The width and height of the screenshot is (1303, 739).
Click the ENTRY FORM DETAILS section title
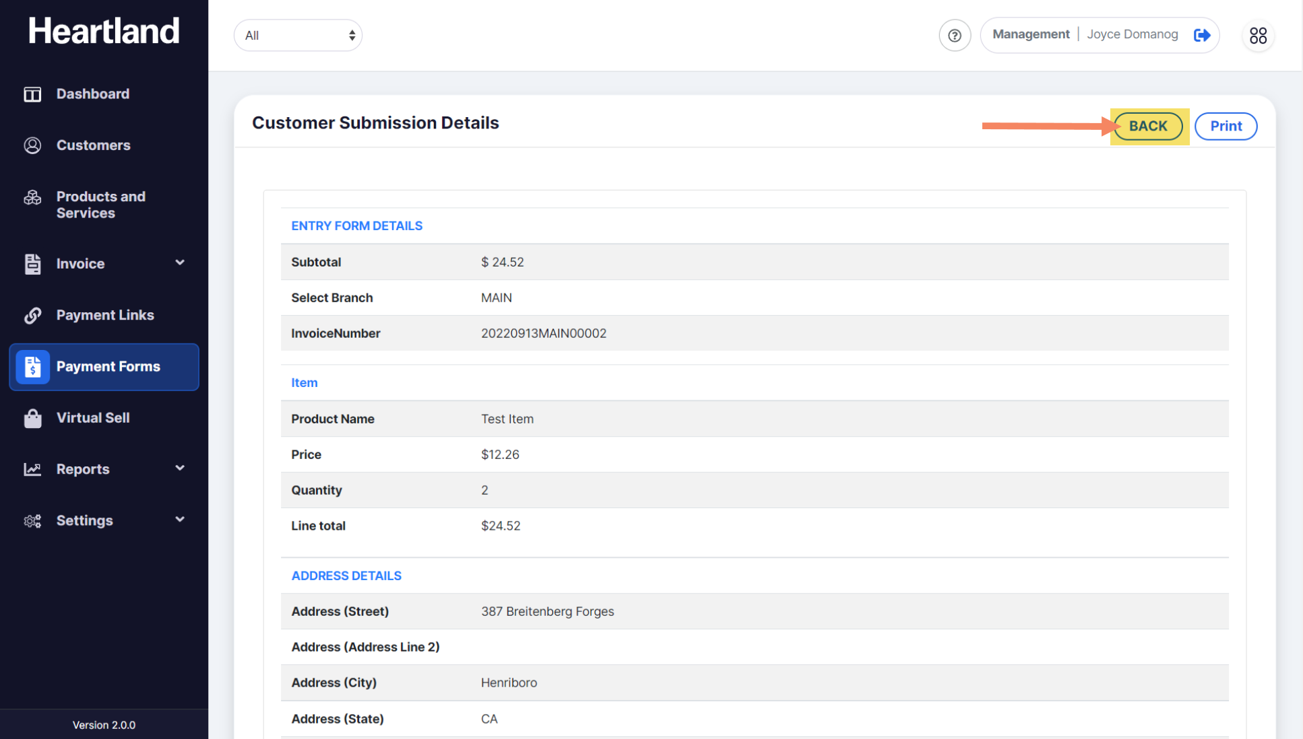point(357,226)
